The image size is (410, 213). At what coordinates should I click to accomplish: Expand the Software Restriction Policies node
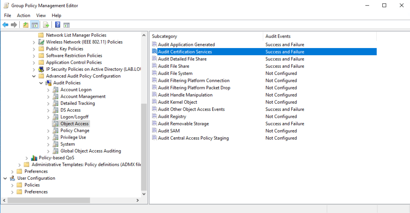pos(34,56)
